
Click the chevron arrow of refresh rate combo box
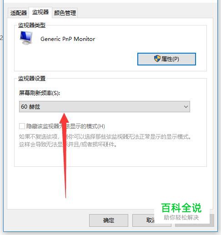pos(186,107)
